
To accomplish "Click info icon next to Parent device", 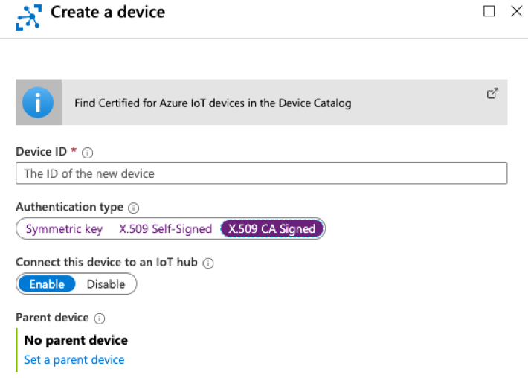I will coord(99,318).
